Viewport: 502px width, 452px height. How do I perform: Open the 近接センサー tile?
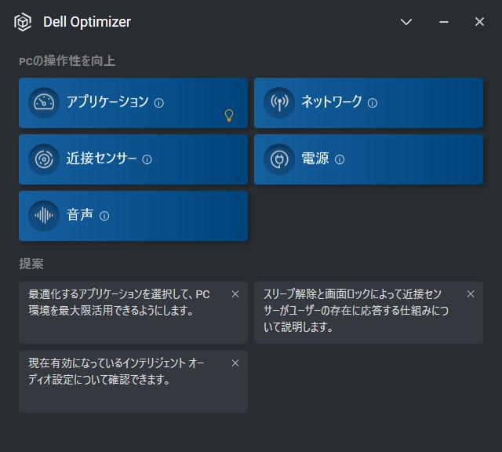tap(133, 159)
